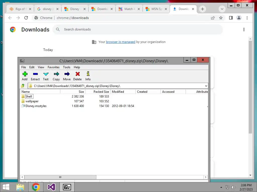Click the Move toolbar icon in 7-Zip
Screen dimensions: 257x192
(67, 76)
